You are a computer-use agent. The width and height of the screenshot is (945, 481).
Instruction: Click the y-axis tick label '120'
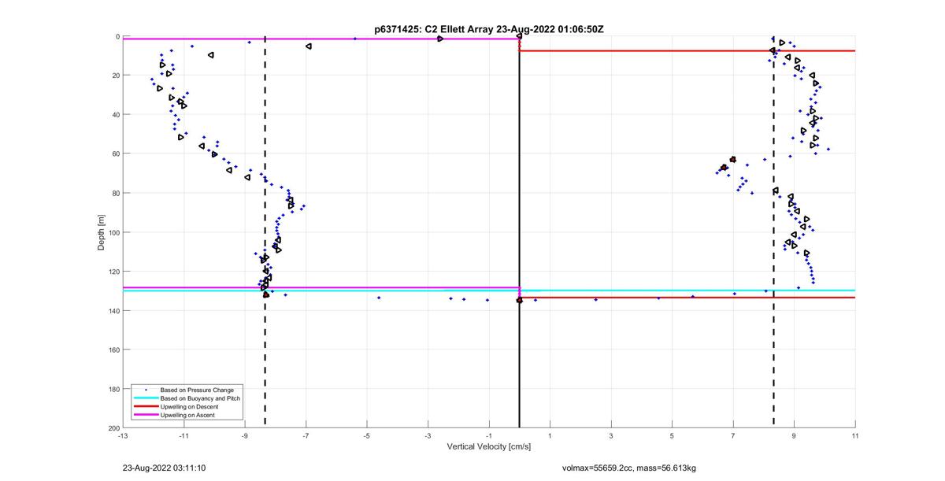113,271
